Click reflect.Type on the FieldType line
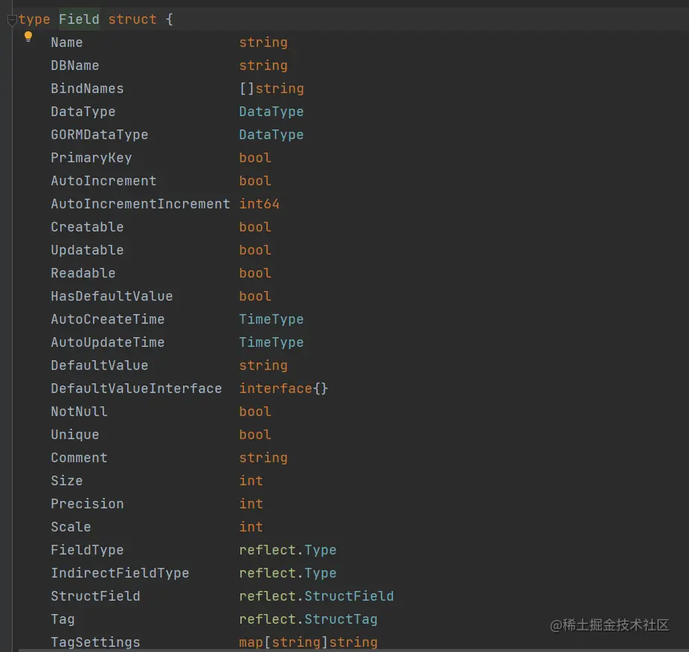 (x=288, y=551)
